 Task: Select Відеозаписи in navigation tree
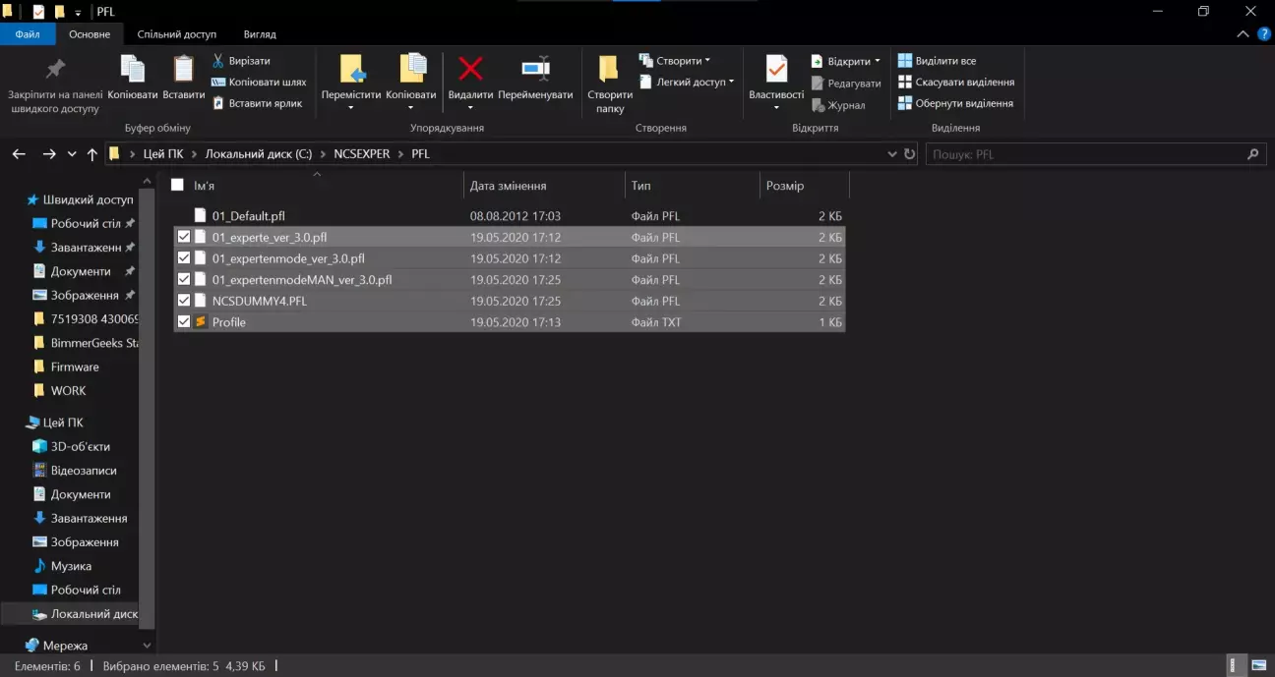tap(84, 471)
